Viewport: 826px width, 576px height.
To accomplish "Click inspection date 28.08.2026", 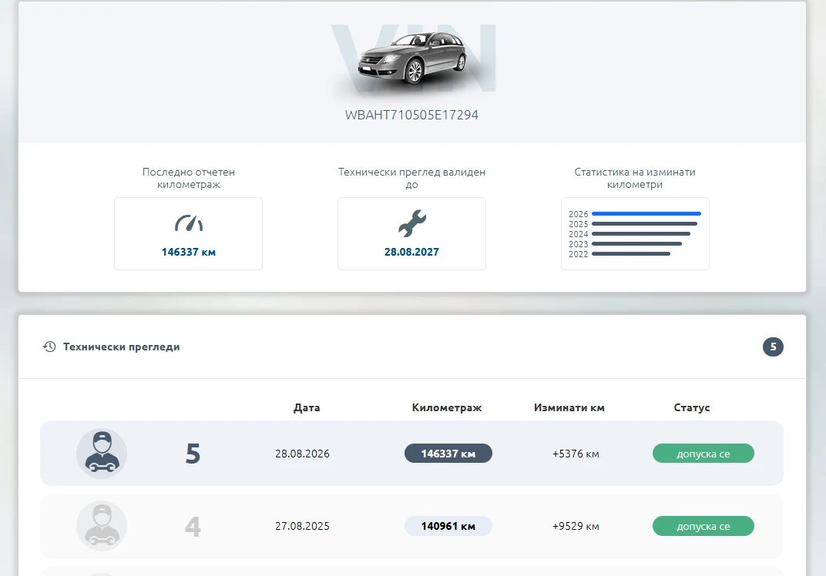I will pos(302,454).
